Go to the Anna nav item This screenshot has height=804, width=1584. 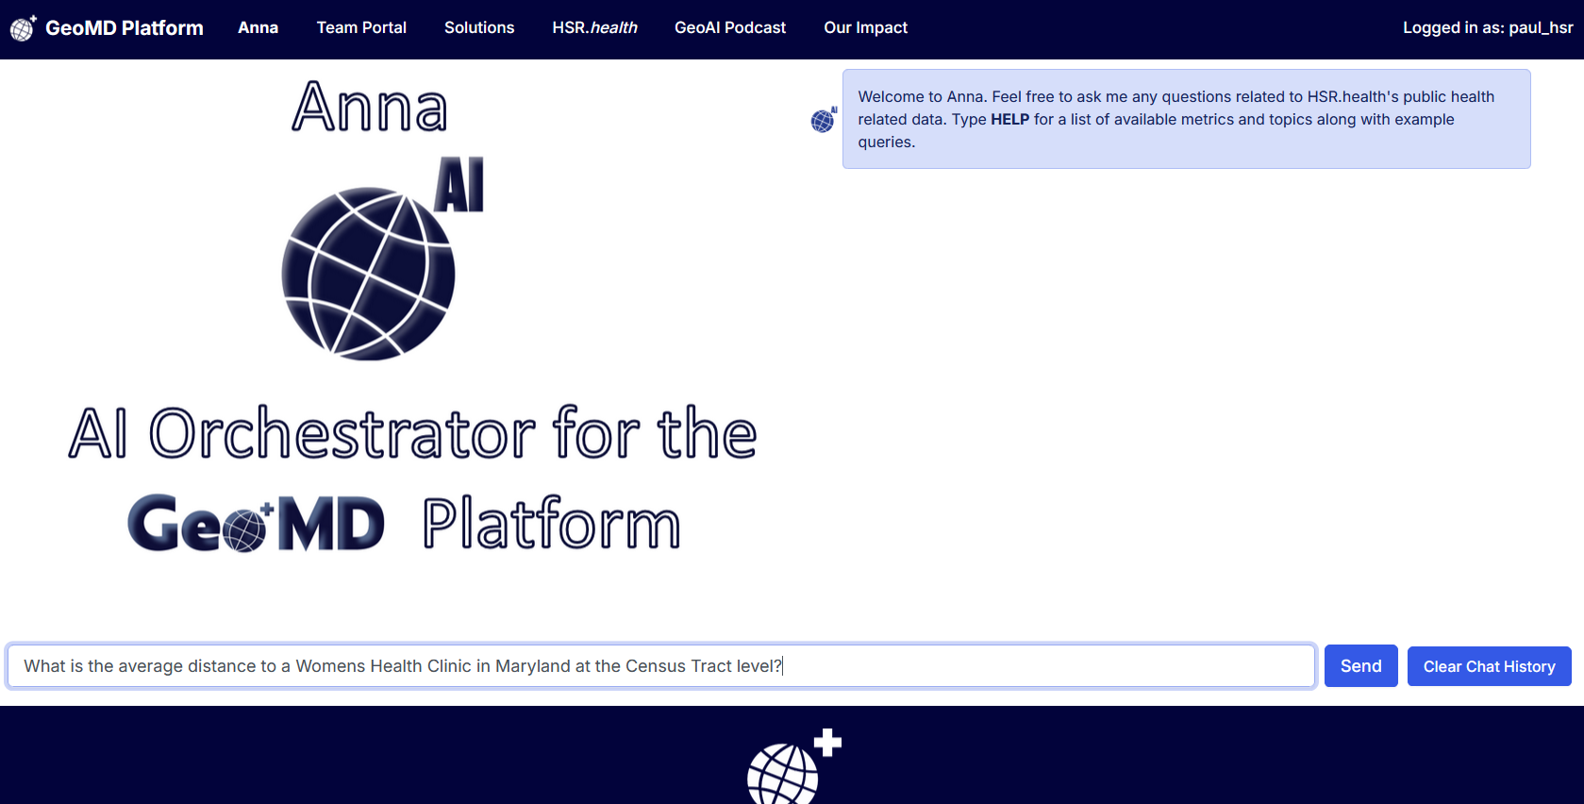click(x=258, y=28)
